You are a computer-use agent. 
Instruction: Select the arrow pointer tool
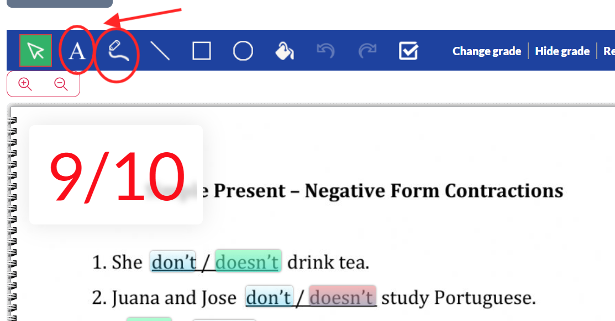click(x=35, y=51)
